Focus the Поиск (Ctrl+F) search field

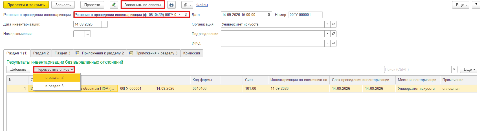pos(418,69)
